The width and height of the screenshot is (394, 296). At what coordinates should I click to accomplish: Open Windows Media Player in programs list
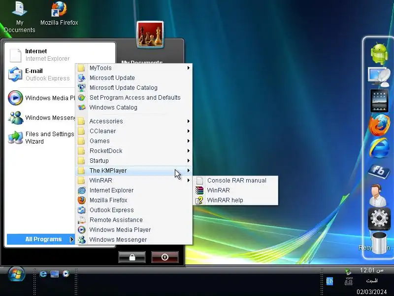click(x=134, y=229)
